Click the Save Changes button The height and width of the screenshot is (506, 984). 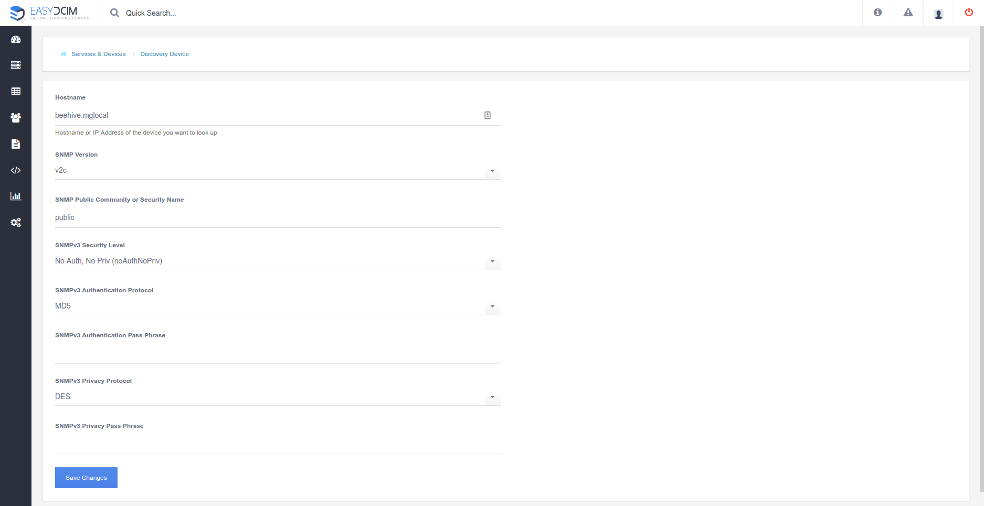(x=86, y=478)
